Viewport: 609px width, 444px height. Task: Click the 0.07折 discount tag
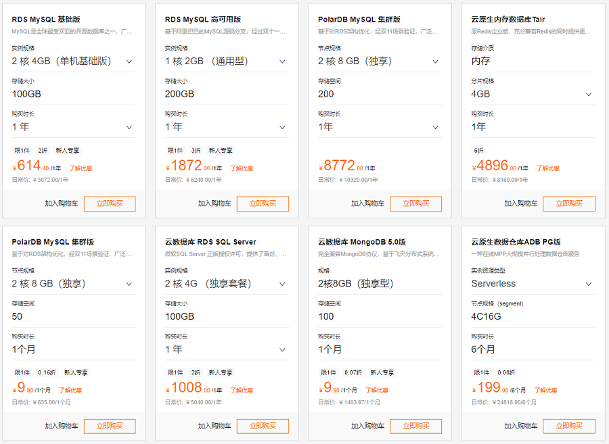pyautogui.click(x=353, y=372)
